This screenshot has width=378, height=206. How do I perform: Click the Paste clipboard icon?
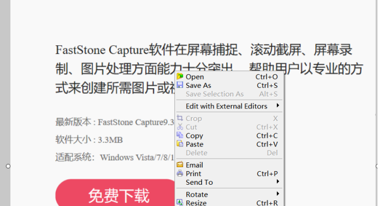click(180, 144)
